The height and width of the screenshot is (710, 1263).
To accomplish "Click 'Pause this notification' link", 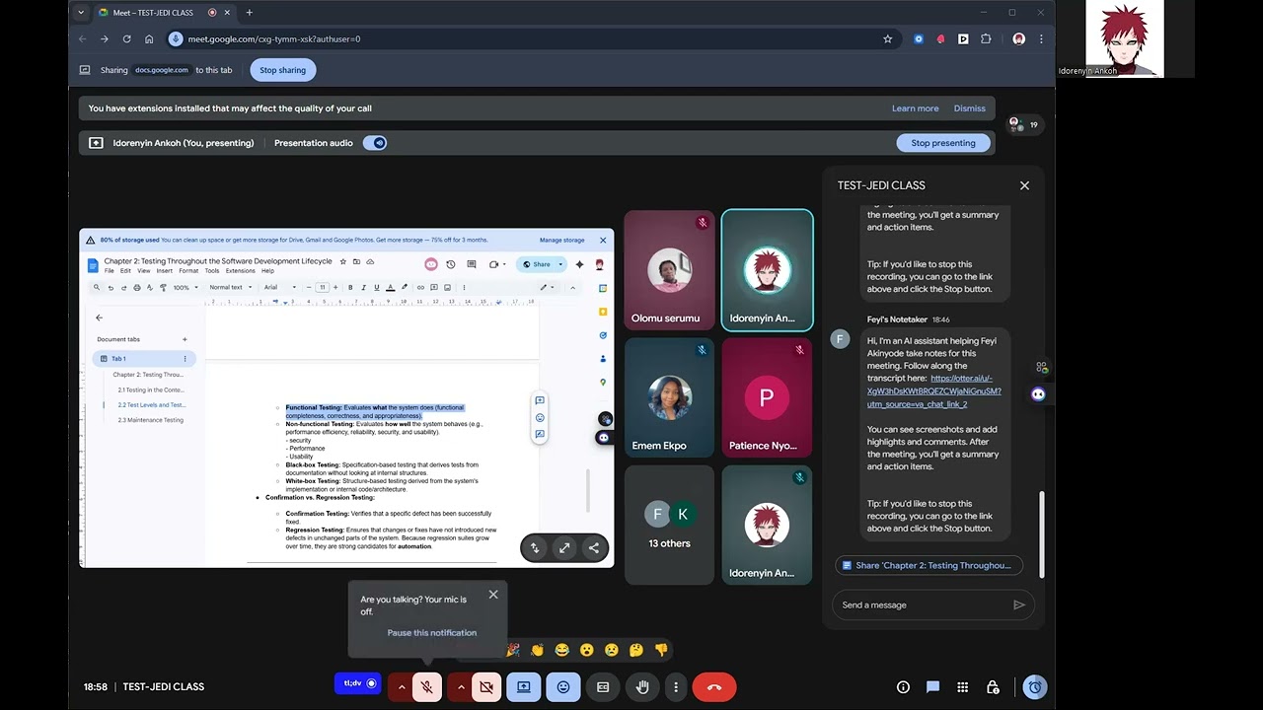I will point(432,633).
